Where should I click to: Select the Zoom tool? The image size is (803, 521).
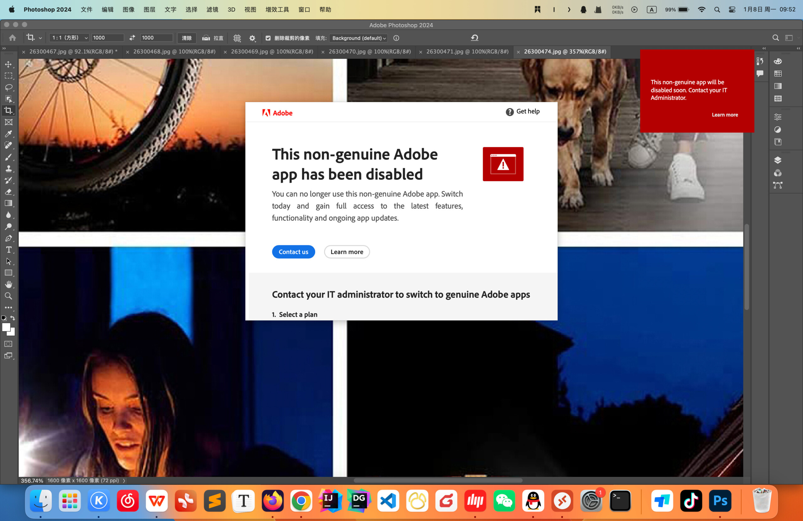8,296
